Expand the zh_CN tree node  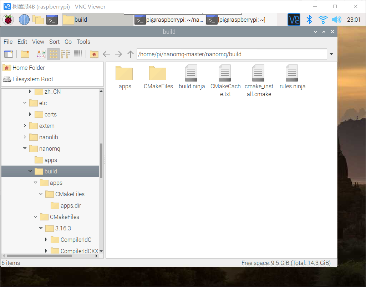[x=30, y=92]
